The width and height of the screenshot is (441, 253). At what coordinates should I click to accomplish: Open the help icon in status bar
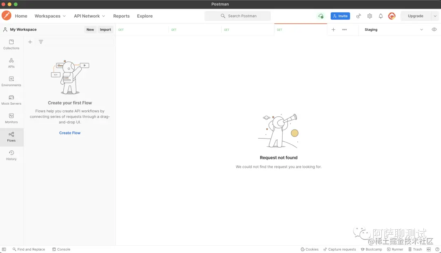click(437, 249)
